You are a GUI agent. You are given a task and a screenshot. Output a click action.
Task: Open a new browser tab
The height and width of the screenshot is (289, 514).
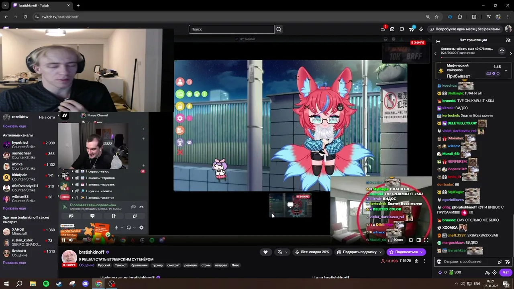(78, 6)
